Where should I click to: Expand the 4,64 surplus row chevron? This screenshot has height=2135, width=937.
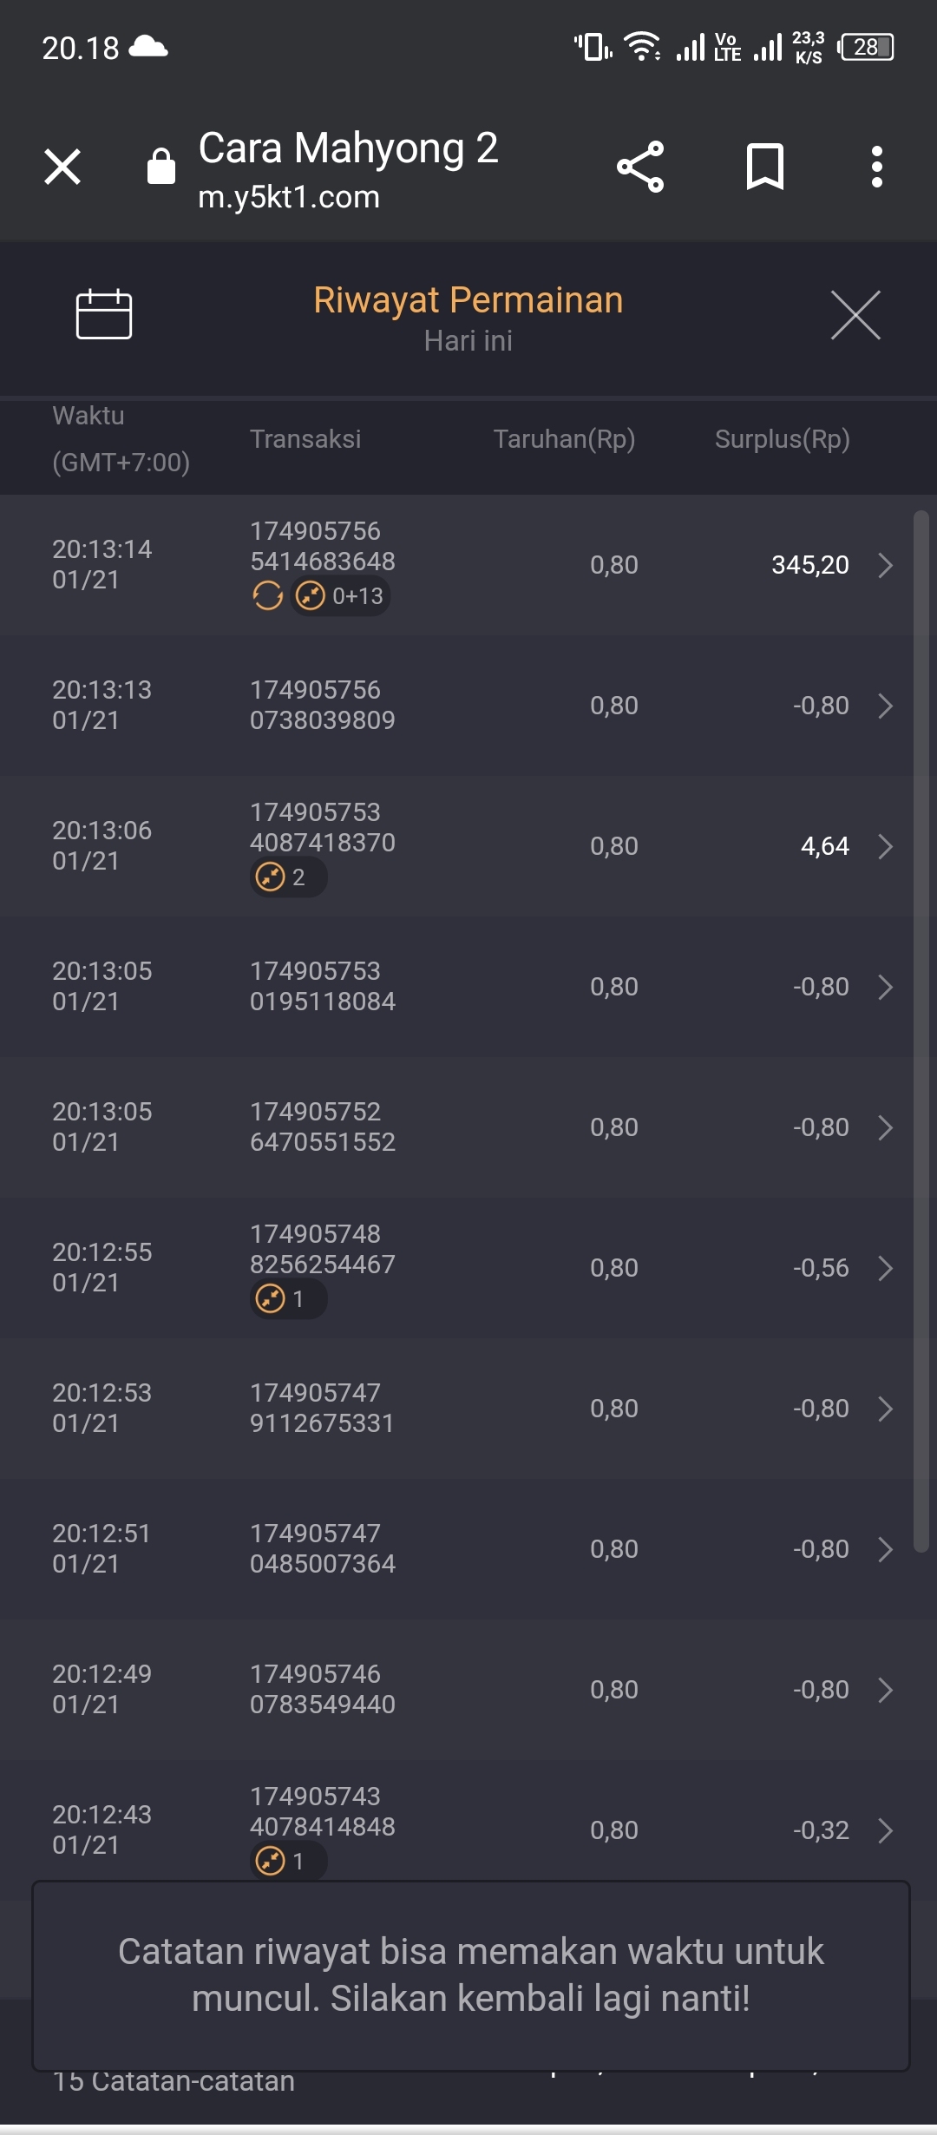885,846
